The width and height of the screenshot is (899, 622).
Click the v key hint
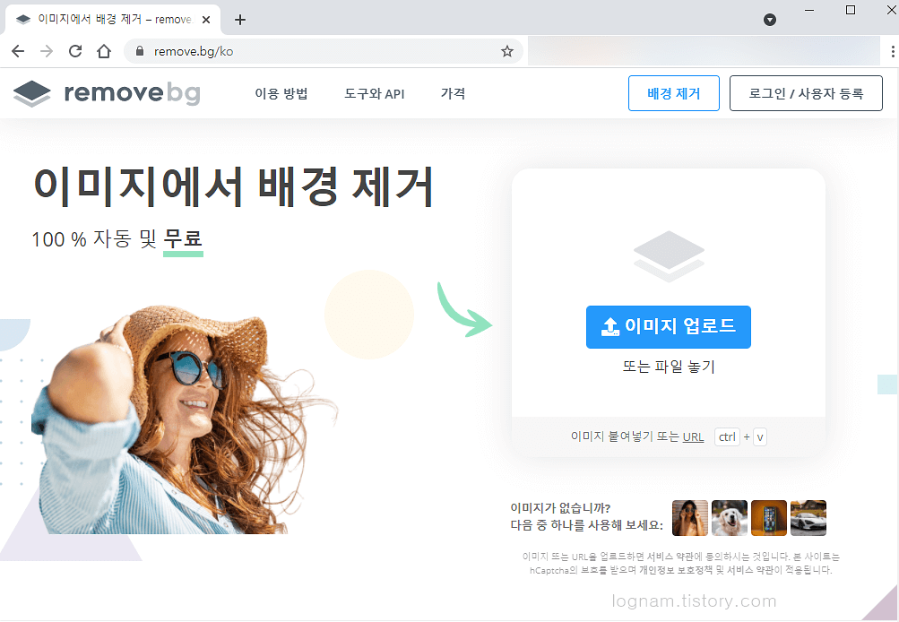pyautogui.click(x=760, y=436)
